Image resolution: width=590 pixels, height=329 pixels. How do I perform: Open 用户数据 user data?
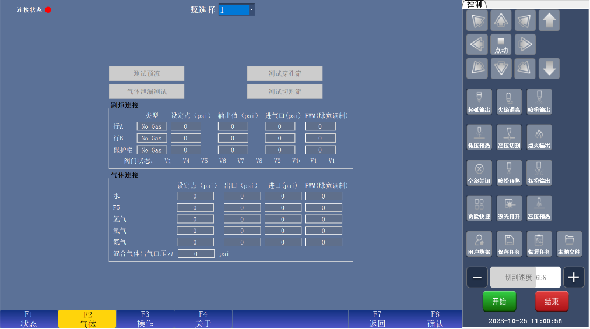click(479, 244)
